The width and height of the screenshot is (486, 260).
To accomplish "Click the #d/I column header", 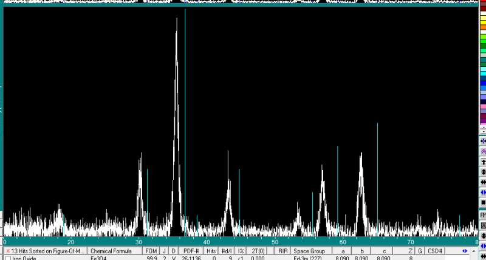I will point(227,251).
